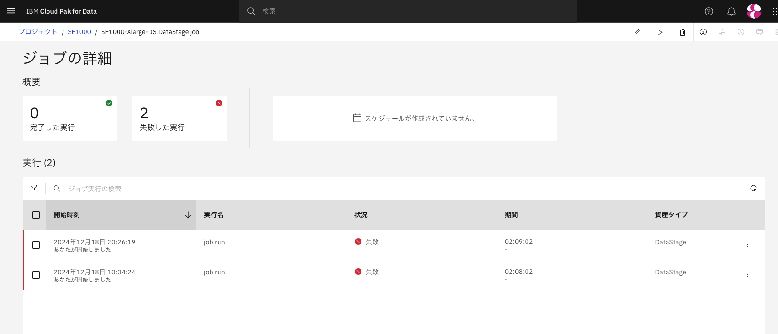Check the 10:04:24 run checkbox
Image resolution: width=778 pixels, height=334 pixels.
(36, 275)
